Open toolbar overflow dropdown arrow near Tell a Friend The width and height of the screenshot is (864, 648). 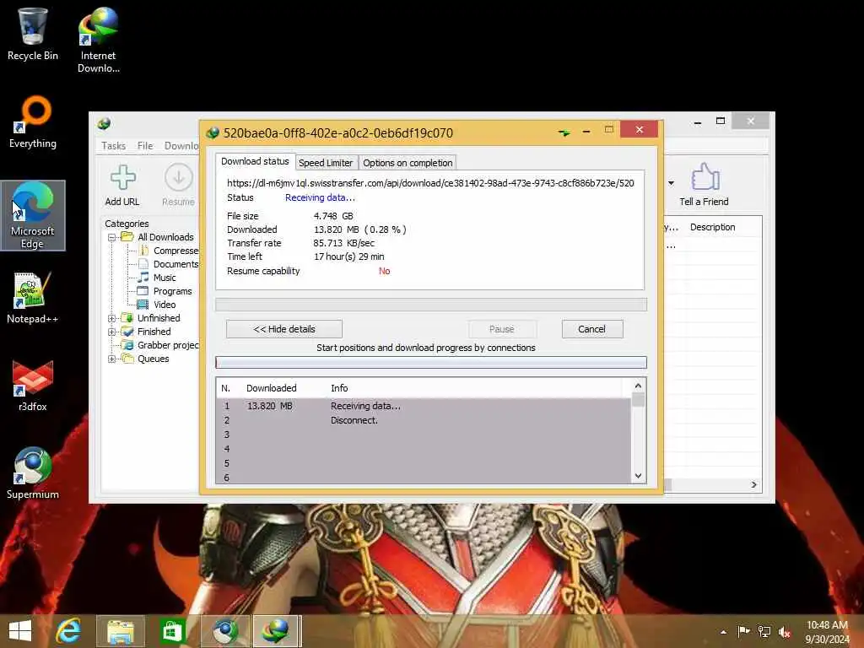pyautogui.click(x=671, y=183)
